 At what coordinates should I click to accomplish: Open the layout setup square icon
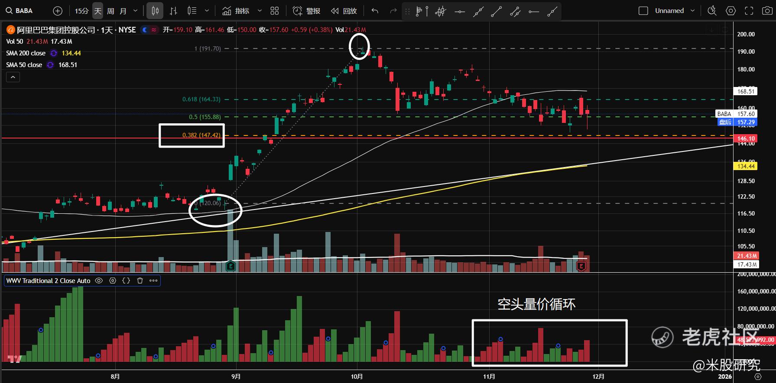(x=643, y=11)
